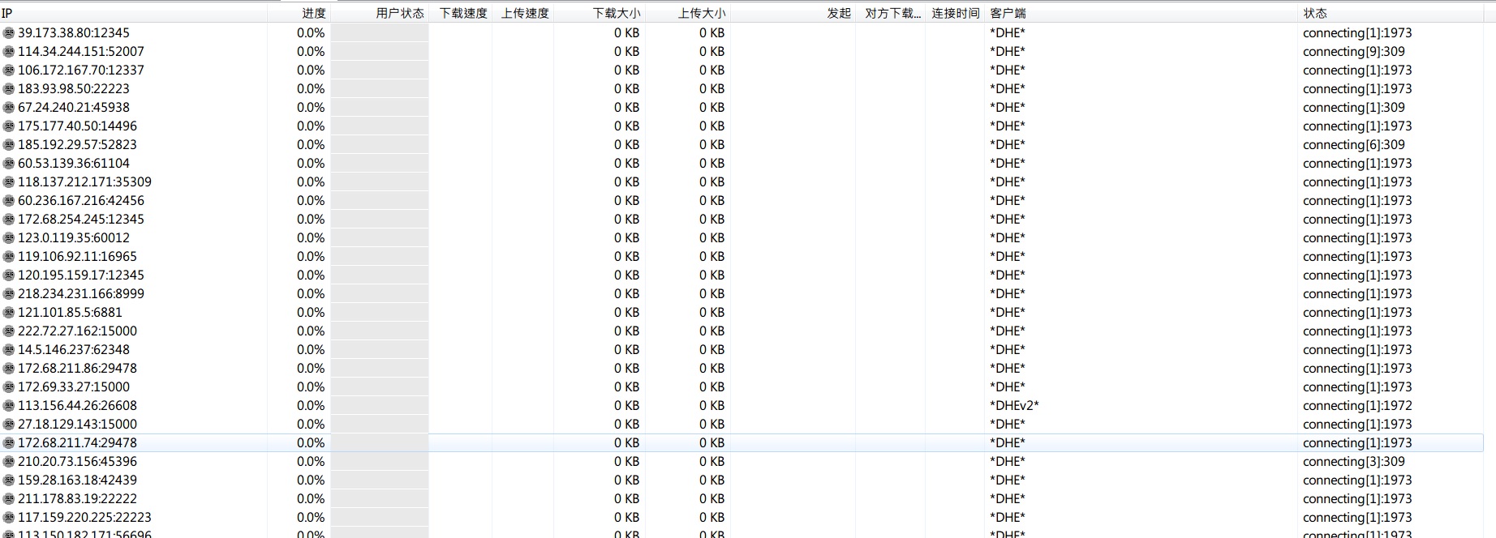This screenshot has width=1496, height=538.
Task: Sort by the 进度 column header
Action: pos(313,13)
